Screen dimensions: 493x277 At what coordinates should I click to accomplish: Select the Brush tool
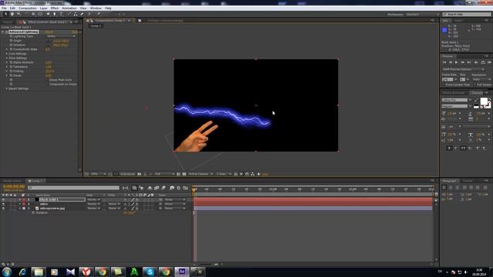(69, 14)
